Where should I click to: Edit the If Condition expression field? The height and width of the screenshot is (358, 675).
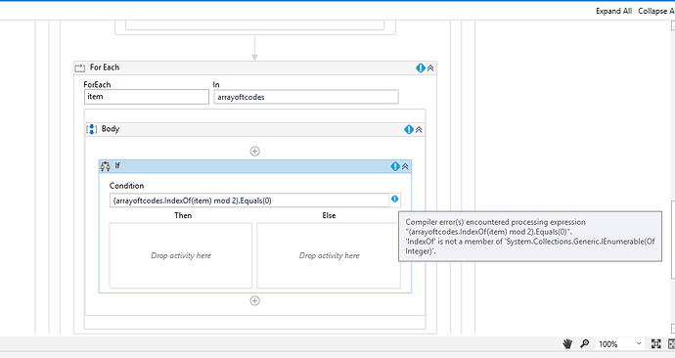coord(249,201)
